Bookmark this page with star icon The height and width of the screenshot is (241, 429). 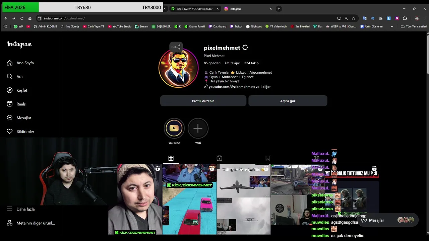(353, 18)
